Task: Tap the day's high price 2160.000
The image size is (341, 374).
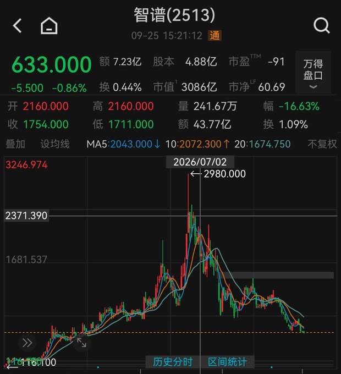Action: tap(131, 106)
